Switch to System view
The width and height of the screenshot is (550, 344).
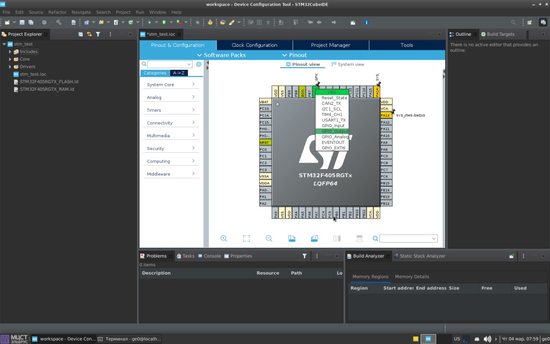tap(348, 64)
